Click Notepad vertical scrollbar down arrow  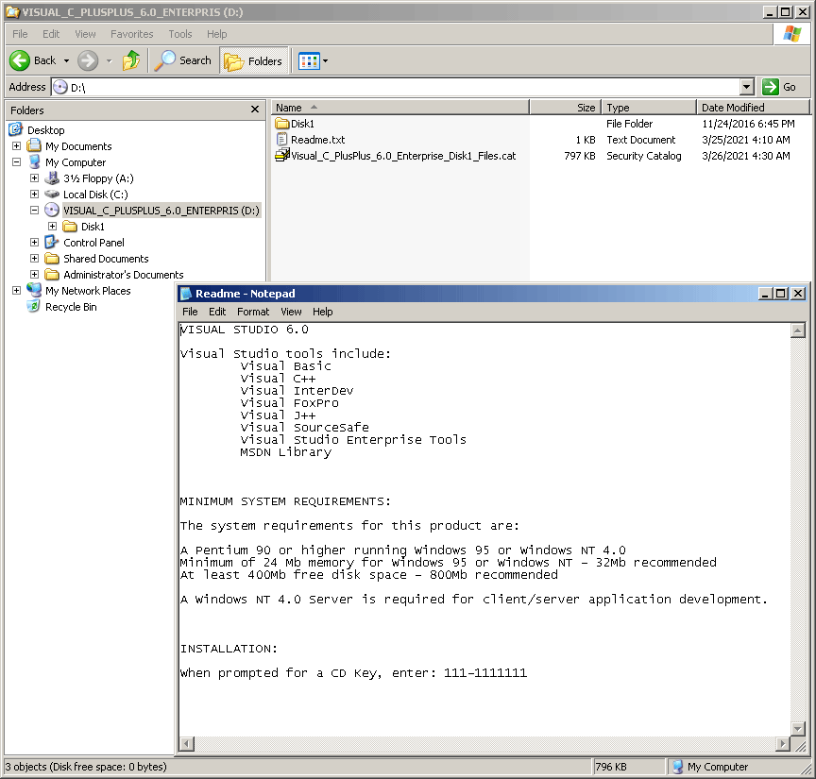pos(798,728)
